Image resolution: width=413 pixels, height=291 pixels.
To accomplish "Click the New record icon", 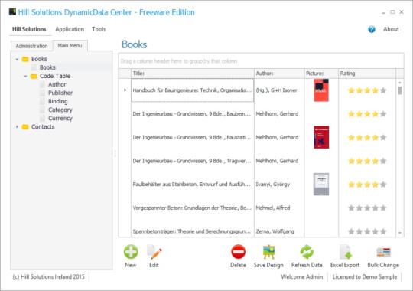I will tap(131, 252).
